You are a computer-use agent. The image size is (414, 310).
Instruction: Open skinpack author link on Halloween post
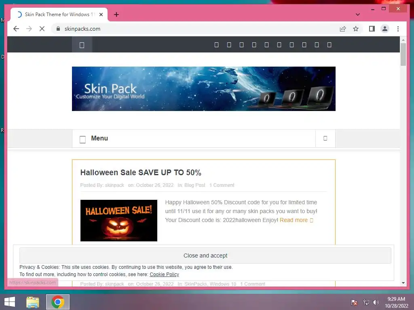pos(114,185)
